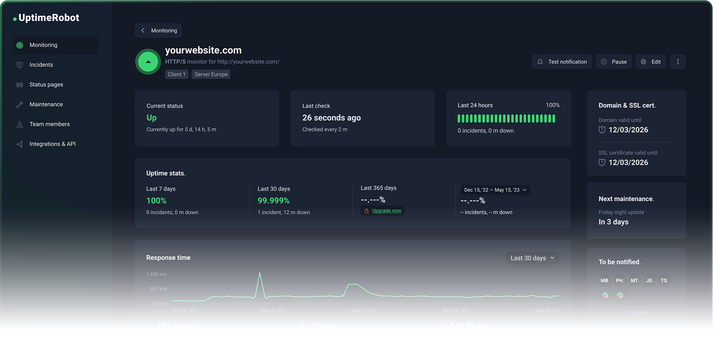Click the first Slack integration icon
713x340 pixels.
tap(605, 295)
